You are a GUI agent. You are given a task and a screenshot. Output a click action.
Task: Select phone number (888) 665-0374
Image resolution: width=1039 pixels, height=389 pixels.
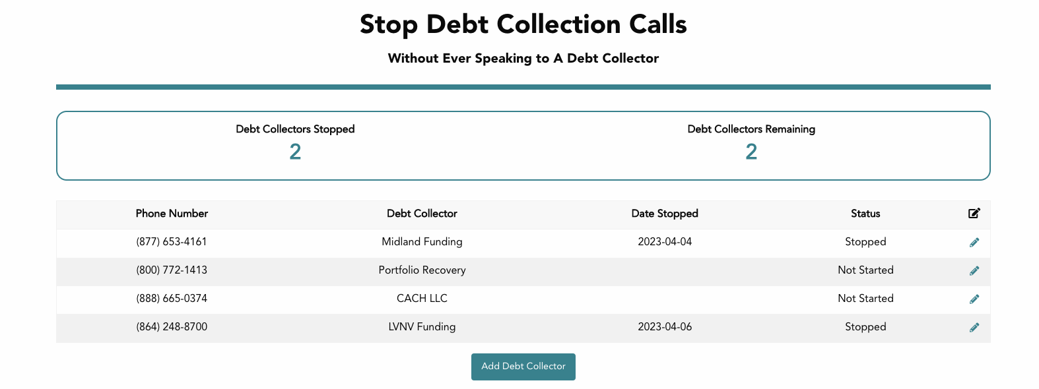[x=172, y=299]
